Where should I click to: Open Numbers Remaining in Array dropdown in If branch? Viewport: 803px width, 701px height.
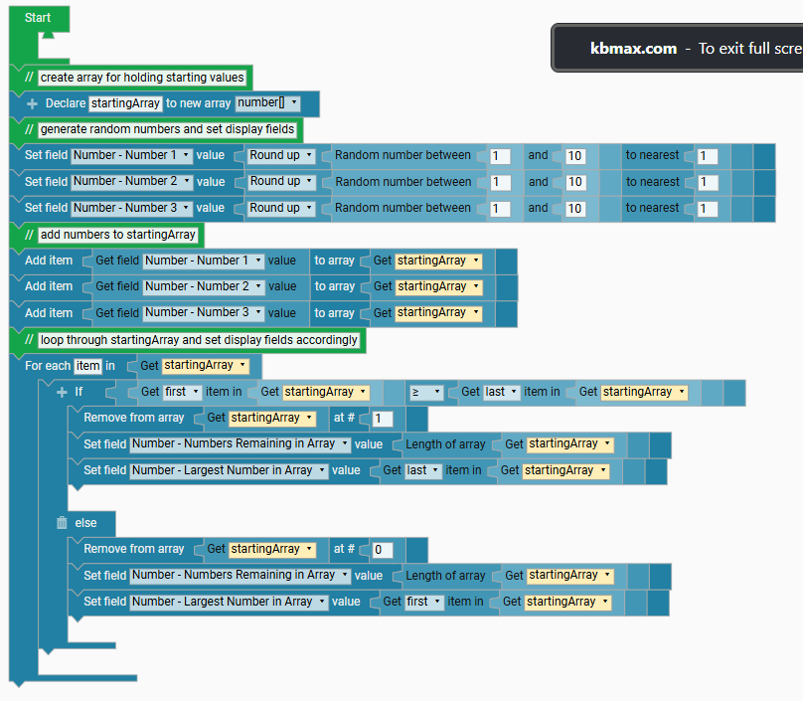coord(241,444)
